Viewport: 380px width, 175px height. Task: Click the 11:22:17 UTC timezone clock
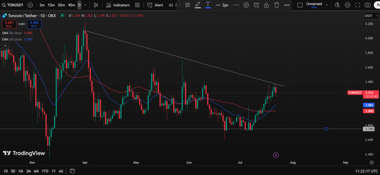point(366,171)
